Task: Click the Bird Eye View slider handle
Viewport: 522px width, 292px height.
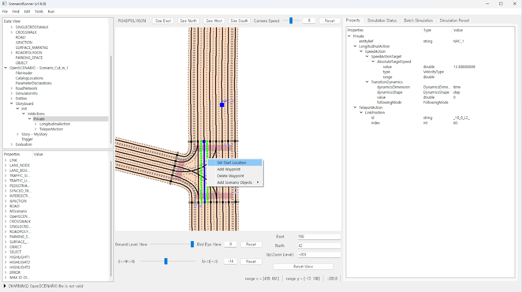Action: (x=192, y=244)
